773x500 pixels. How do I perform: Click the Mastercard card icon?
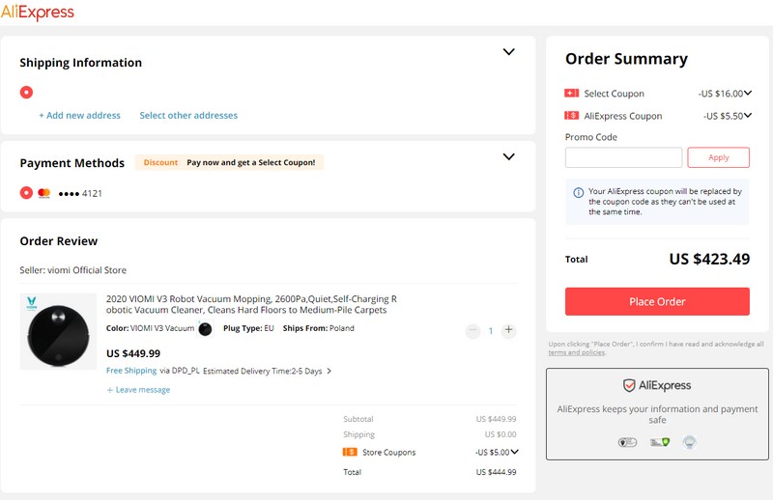tap(44, 193)
